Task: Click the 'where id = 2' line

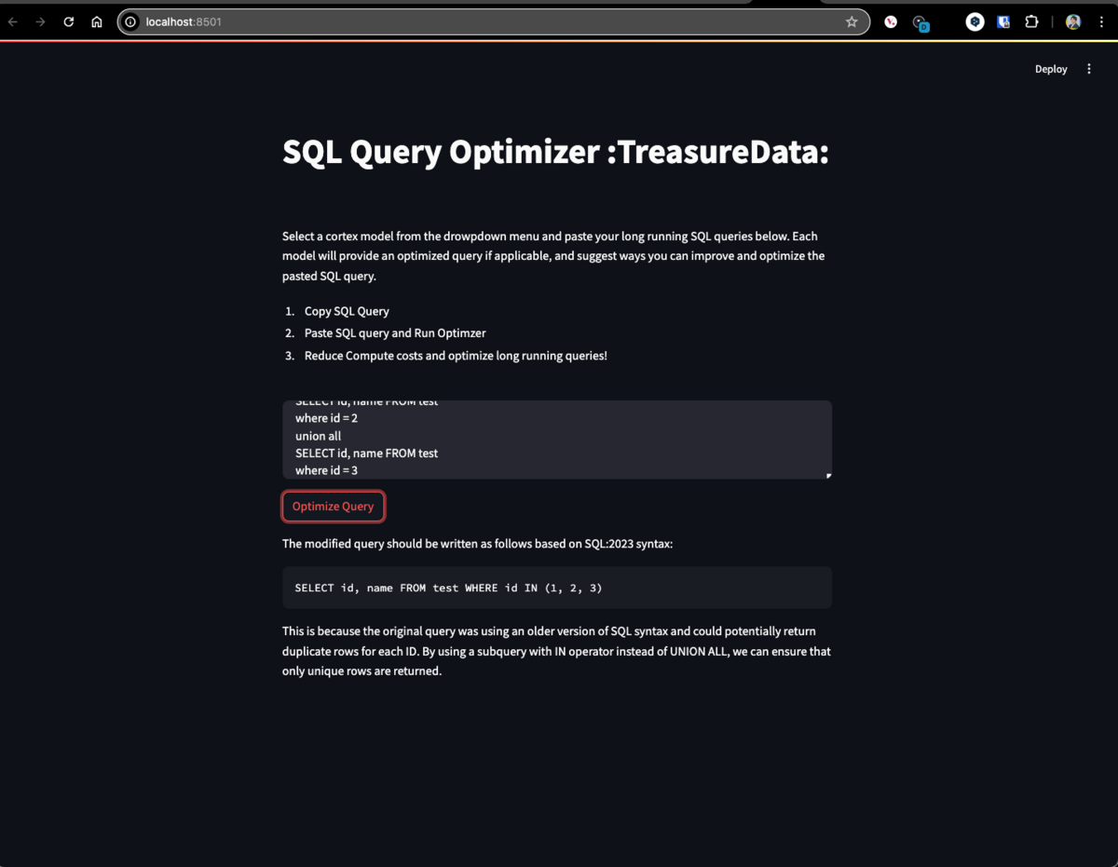Action: click(326, 418)
